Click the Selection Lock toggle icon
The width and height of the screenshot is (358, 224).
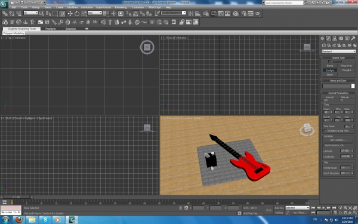(x=180, y=208)
